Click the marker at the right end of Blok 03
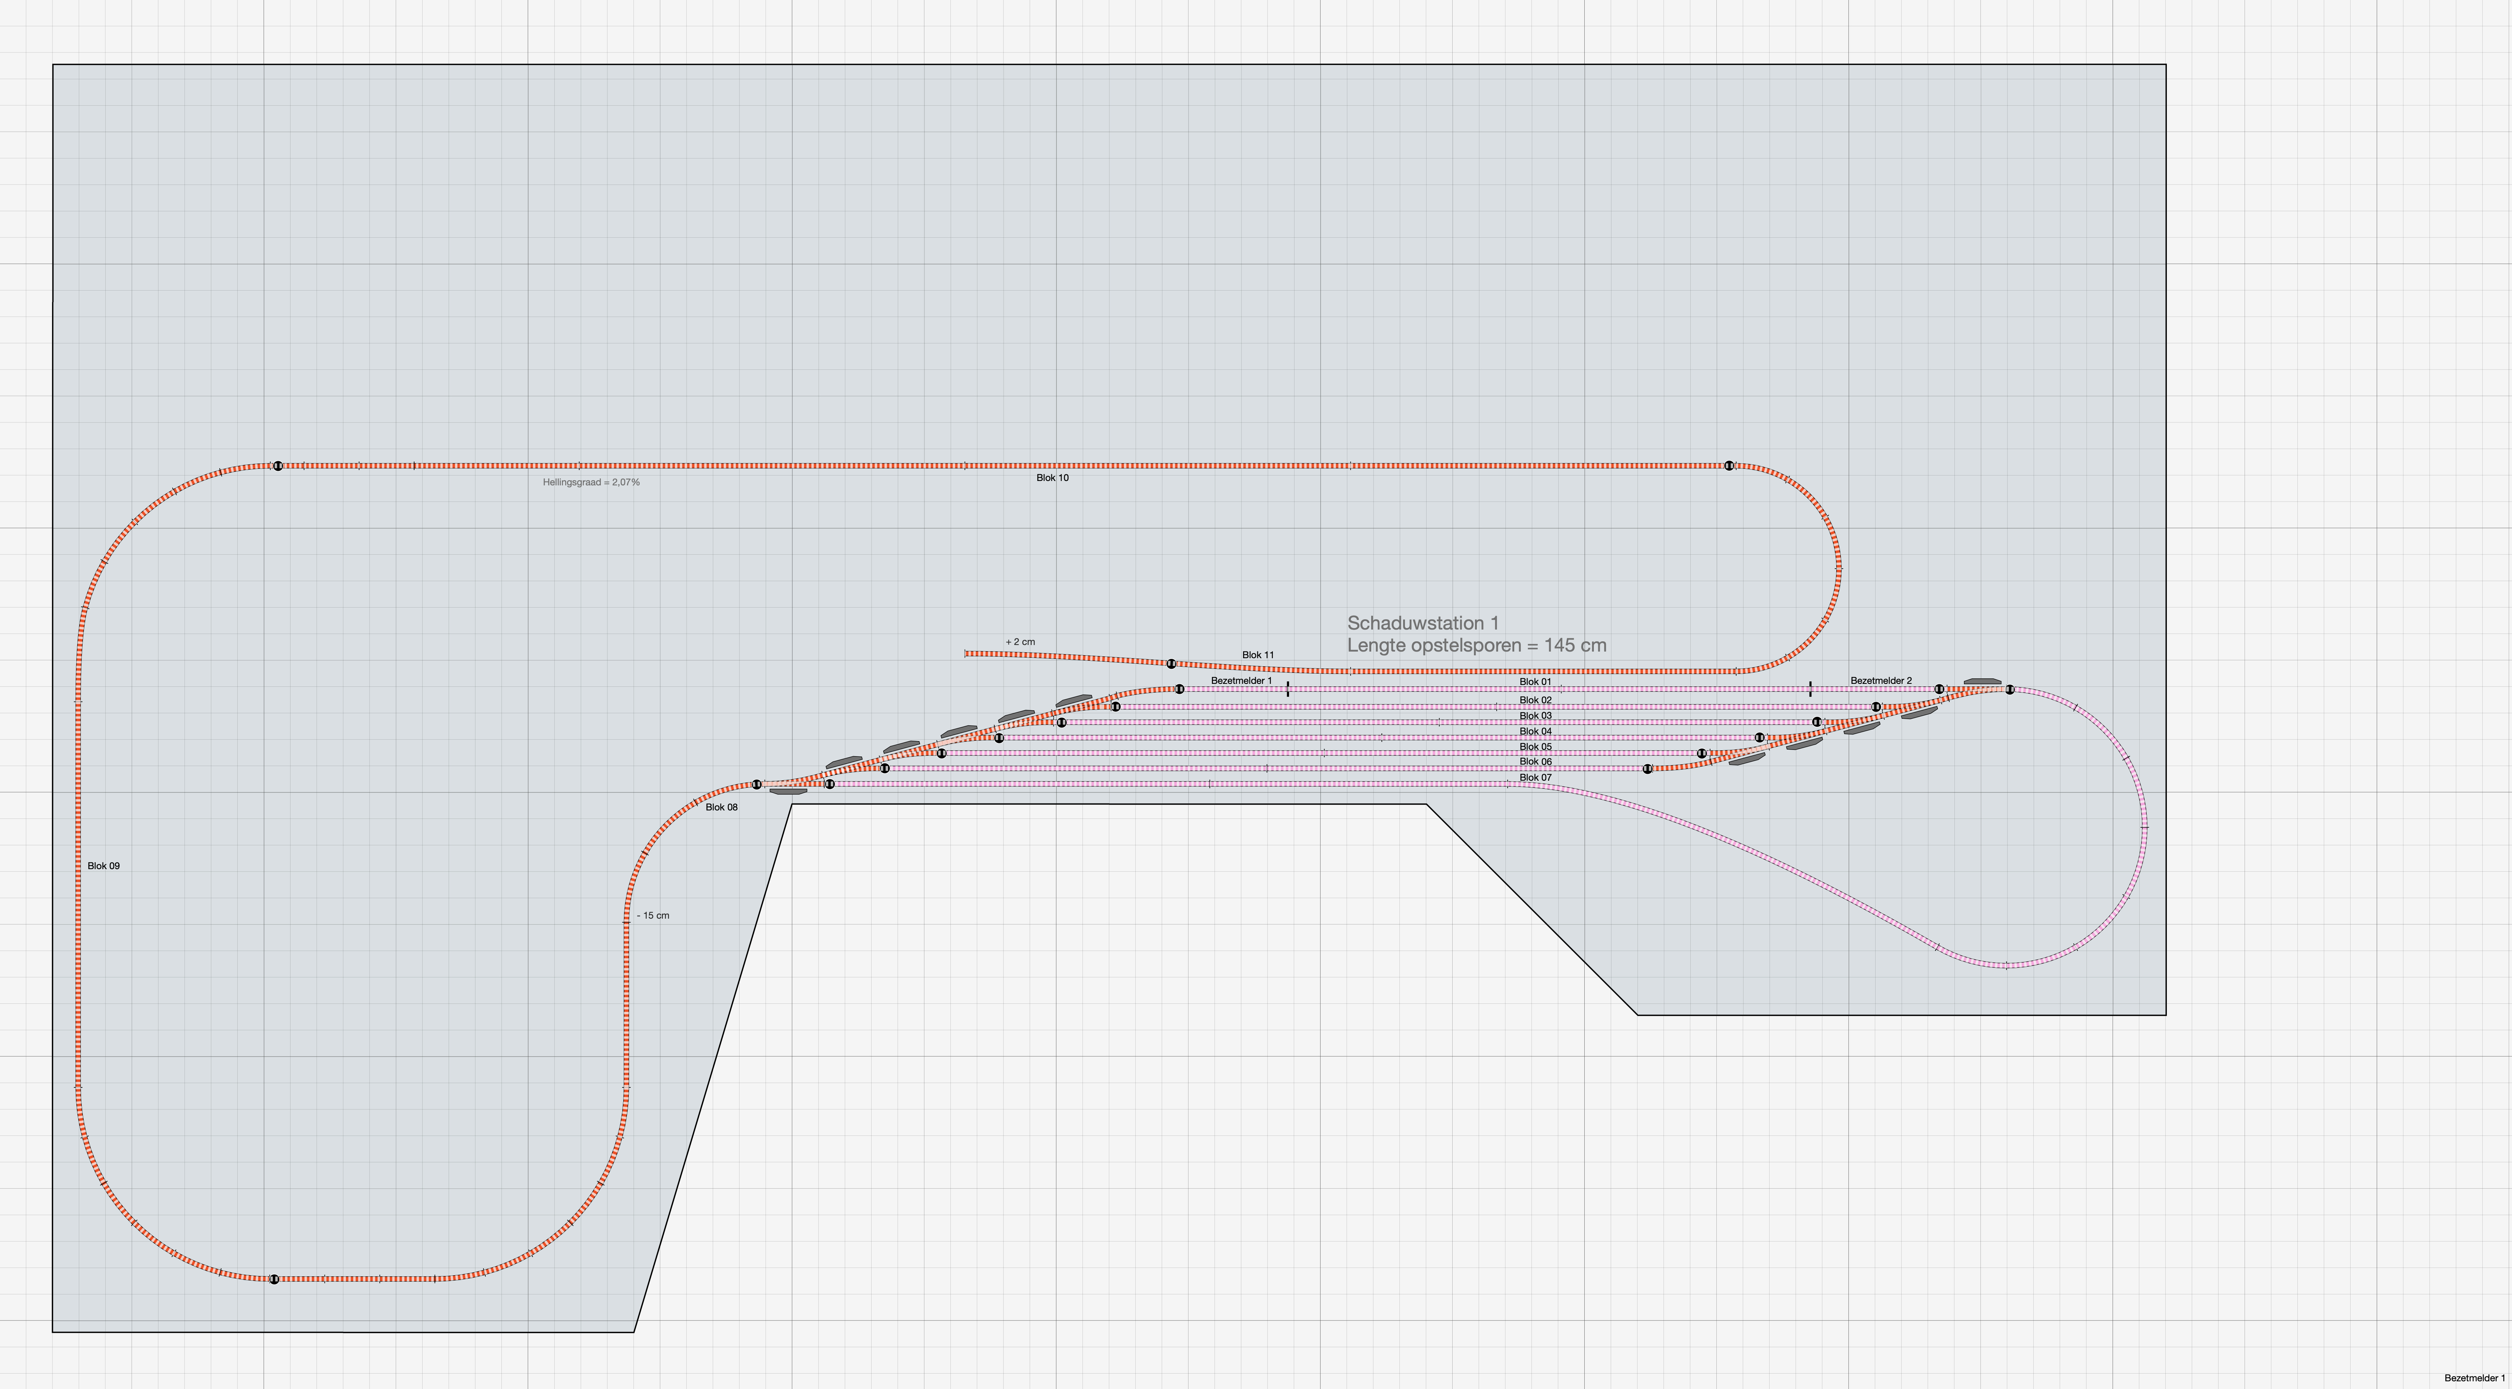 click(x=1817, y=722)
